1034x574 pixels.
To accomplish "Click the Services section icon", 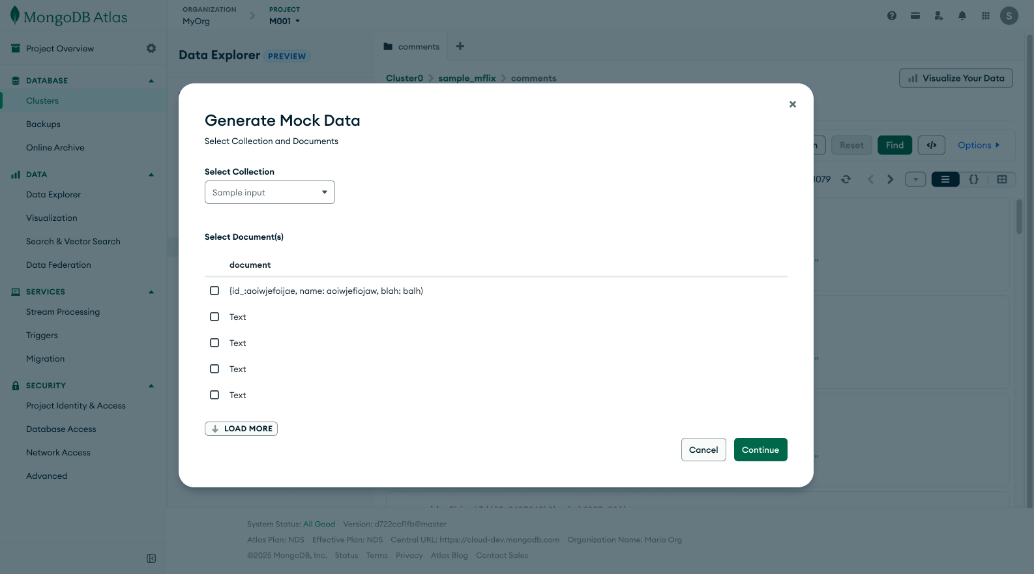I will pyautogui.click(x=16, y=292).
